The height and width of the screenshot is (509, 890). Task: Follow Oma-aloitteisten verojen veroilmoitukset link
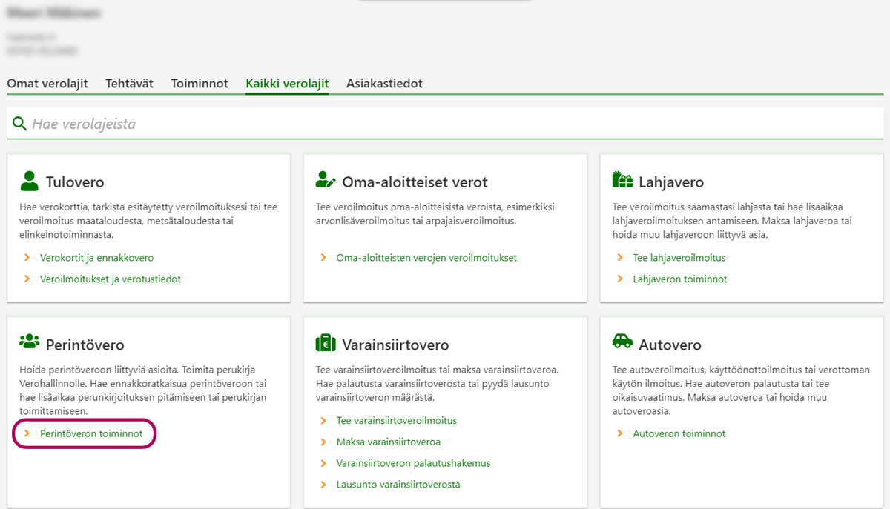[426, 258]
